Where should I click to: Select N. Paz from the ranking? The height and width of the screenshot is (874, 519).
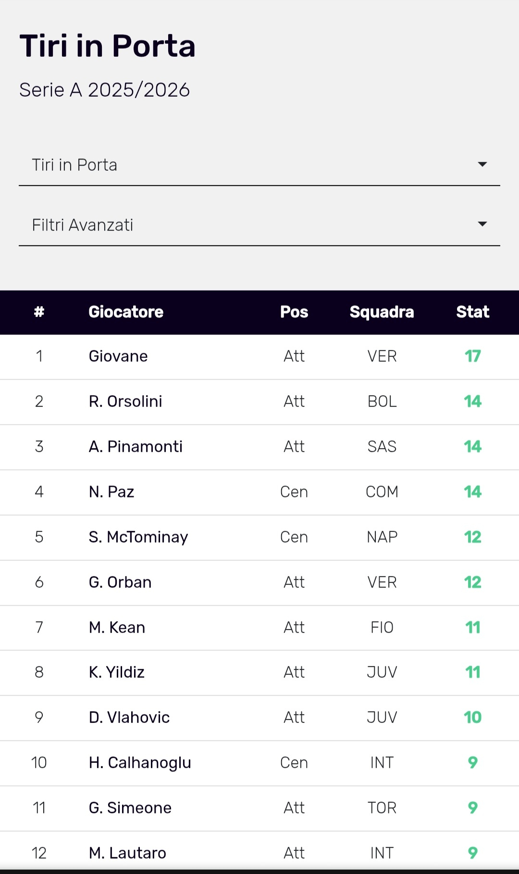(111, 492)
